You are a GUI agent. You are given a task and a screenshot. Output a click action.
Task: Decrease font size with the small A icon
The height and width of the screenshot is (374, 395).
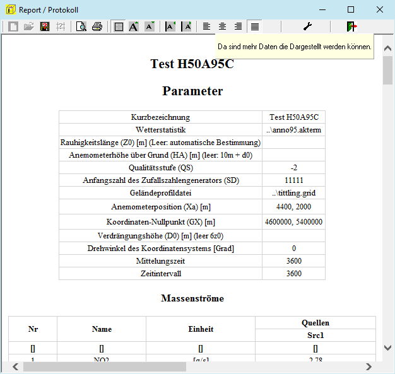pyautogui.click(x=150, y=26)
